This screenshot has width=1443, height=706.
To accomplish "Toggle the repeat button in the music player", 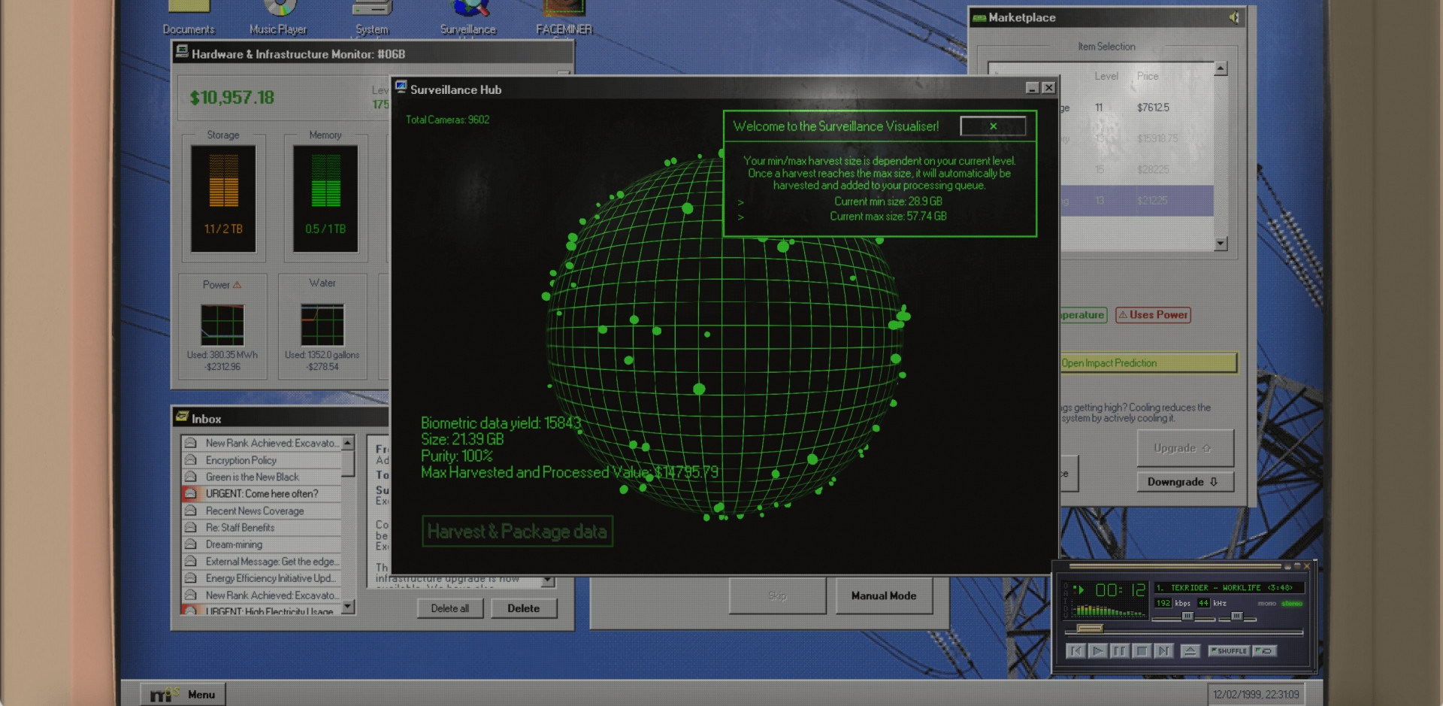I will click(x=1265, y=651).
